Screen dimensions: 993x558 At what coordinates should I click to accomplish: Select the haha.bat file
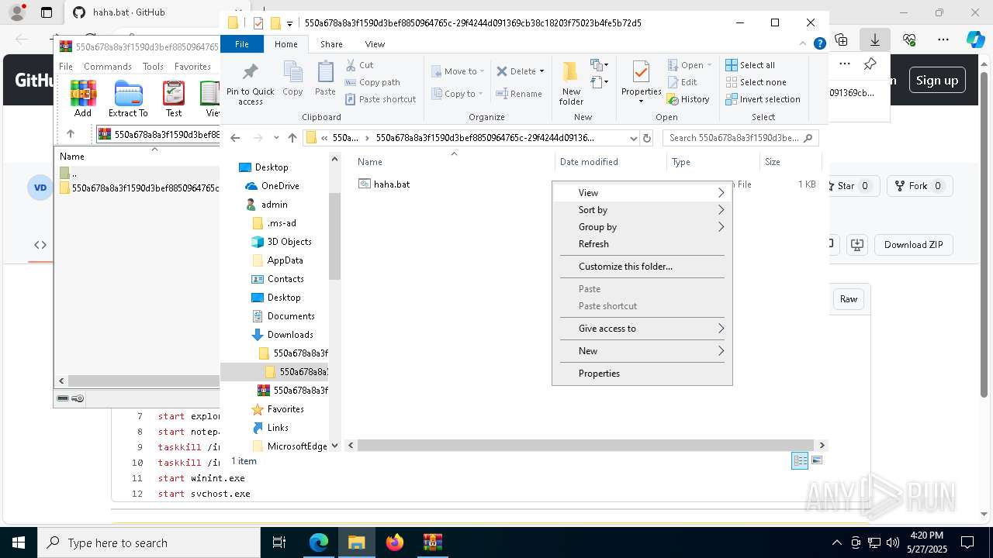[392, 184]
